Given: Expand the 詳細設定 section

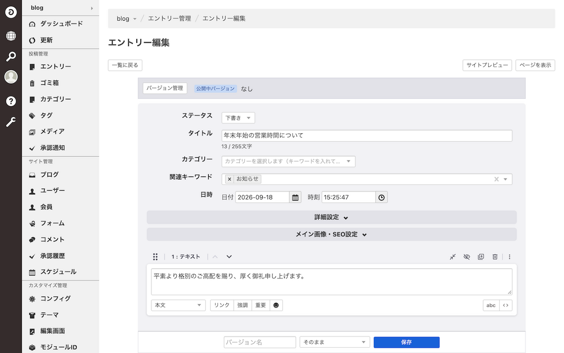Looking at the screenshot, I should point(332,217).
